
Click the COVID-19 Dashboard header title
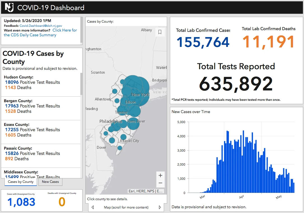51,8
